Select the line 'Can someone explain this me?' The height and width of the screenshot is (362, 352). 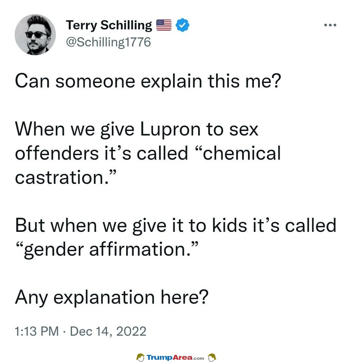pyautogui.click(x=148, y=81)
